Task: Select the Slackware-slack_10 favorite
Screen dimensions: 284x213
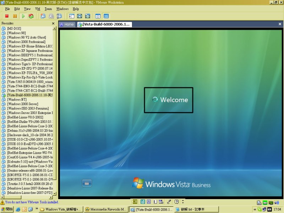Action: click(x=30, y=135)
